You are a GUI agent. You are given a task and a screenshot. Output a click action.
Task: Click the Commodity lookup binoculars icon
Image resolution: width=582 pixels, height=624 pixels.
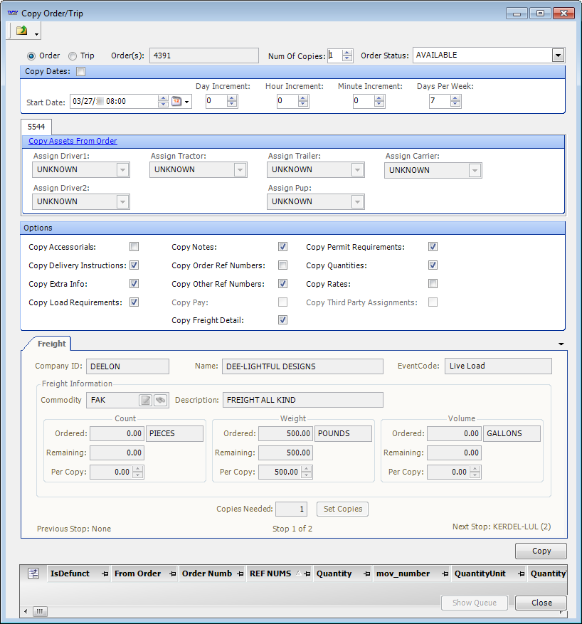160,400
